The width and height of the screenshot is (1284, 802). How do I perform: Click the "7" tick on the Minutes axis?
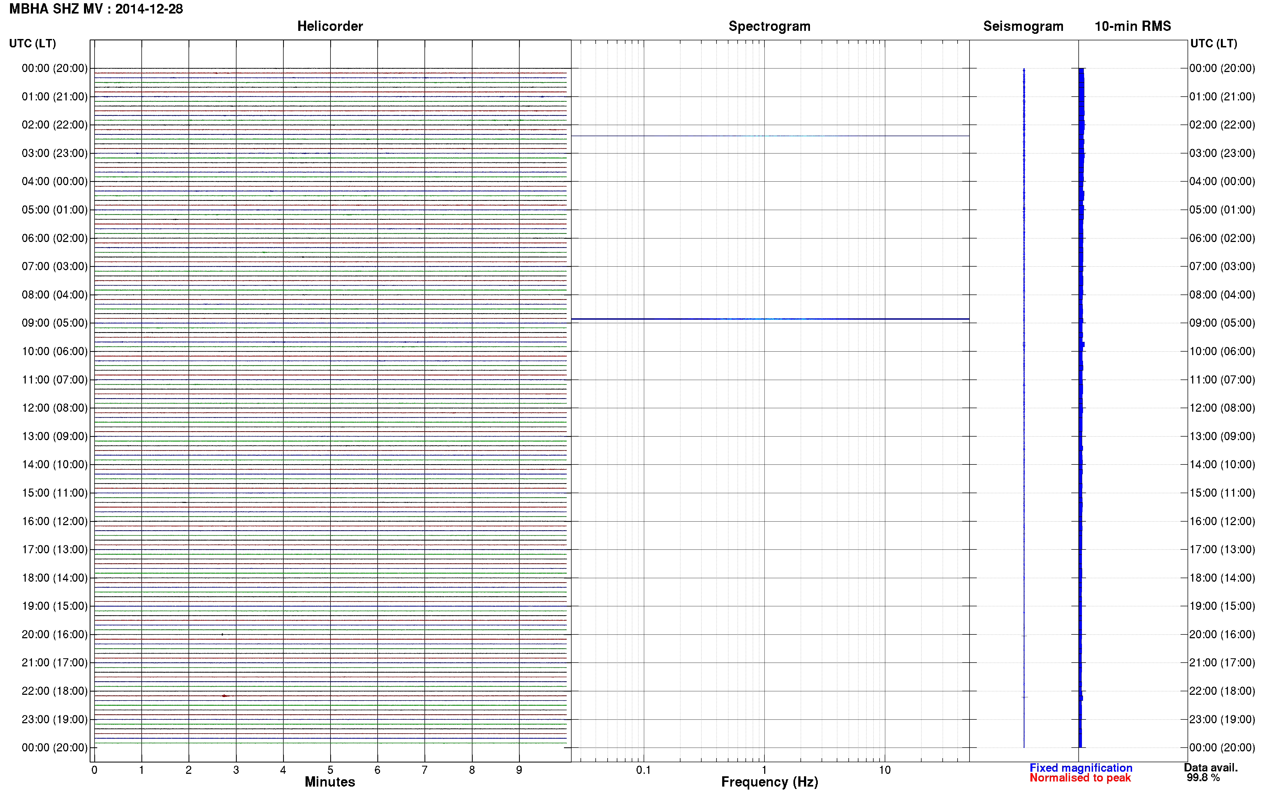coord(425,770)
